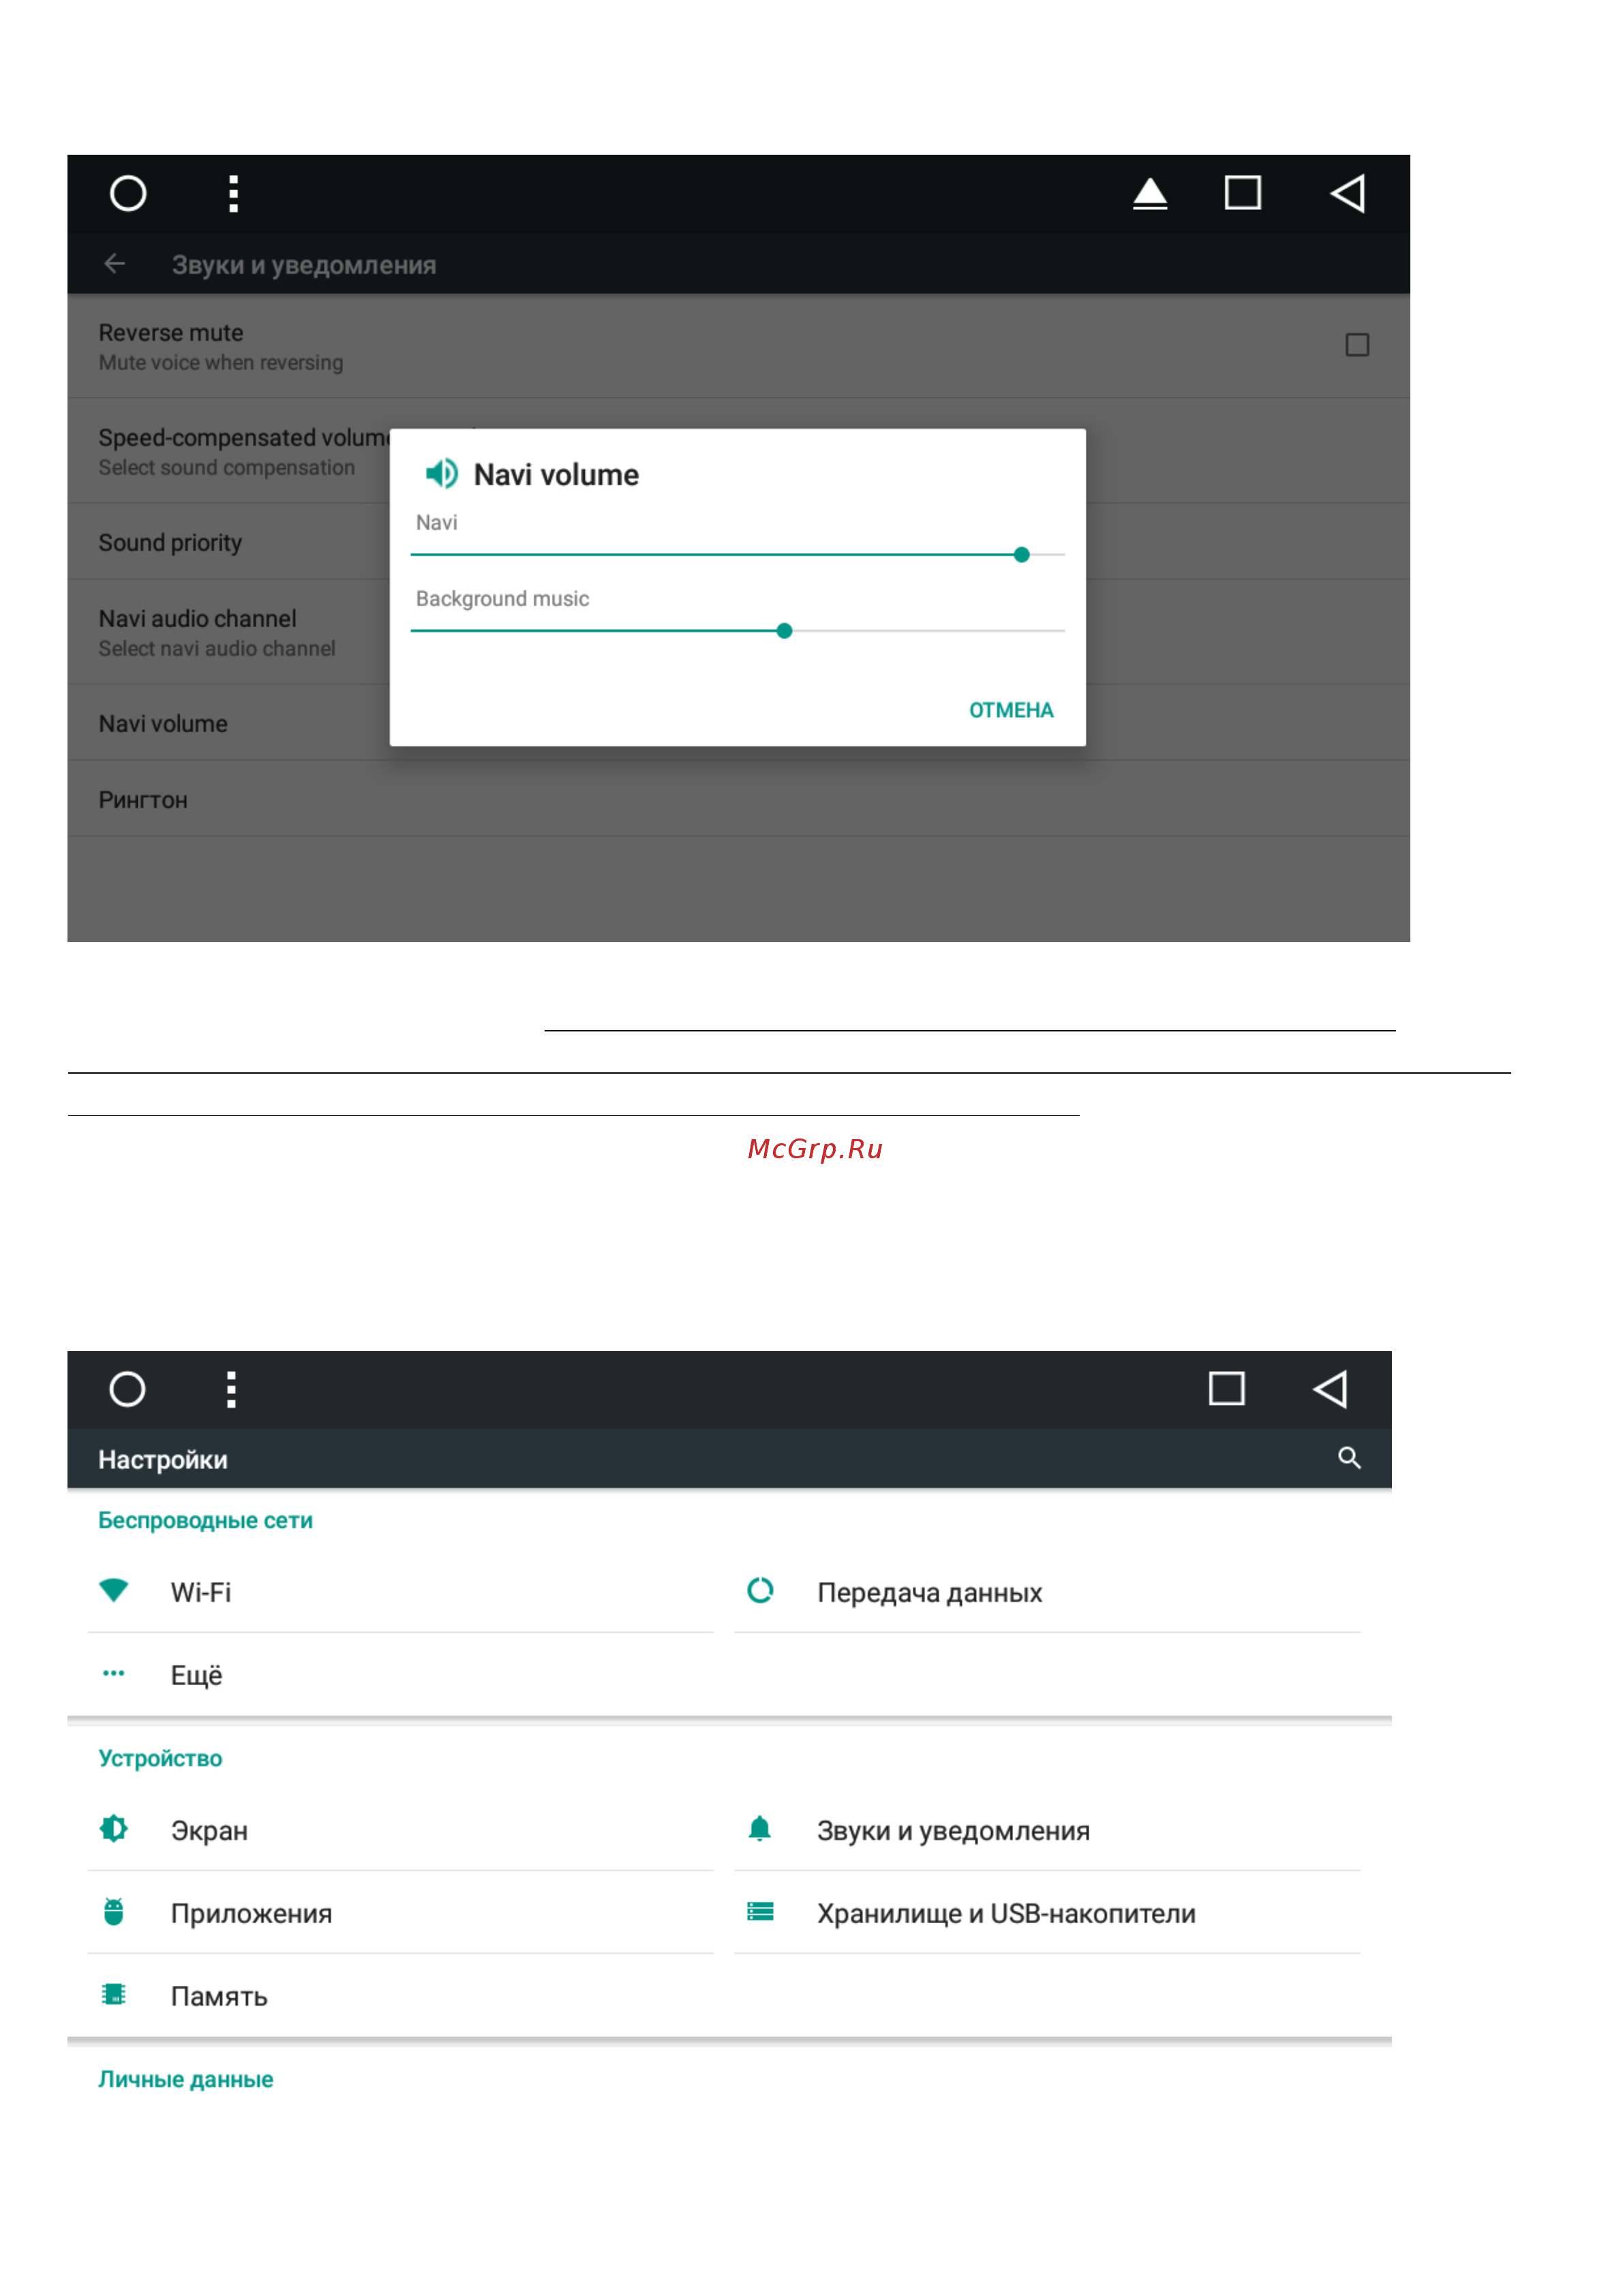Click the bell notification icon
The image size is (1623, 2296).
click(760, 1829)
